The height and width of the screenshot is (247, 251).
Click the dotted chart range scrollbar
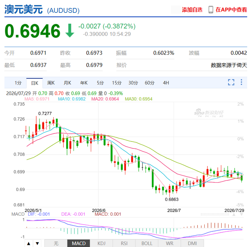[215, 214]
